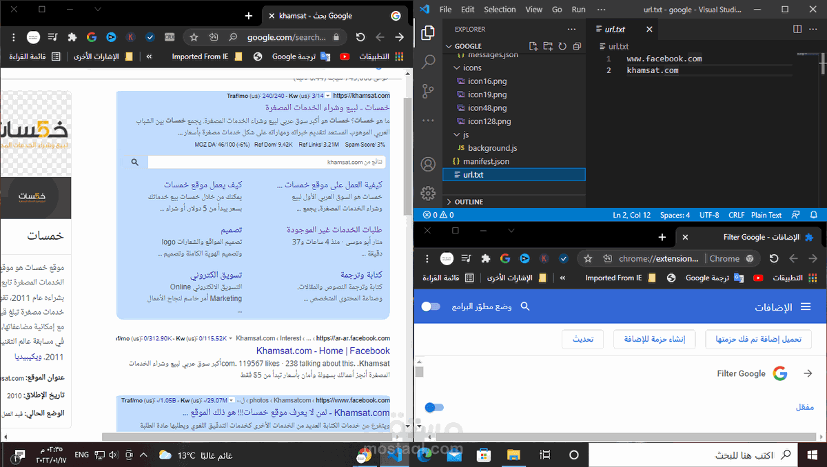The width and height of the screenshot is (827, 467).
Task: Go back using arrow beside Filter Google
Action: tap(808, 373)
